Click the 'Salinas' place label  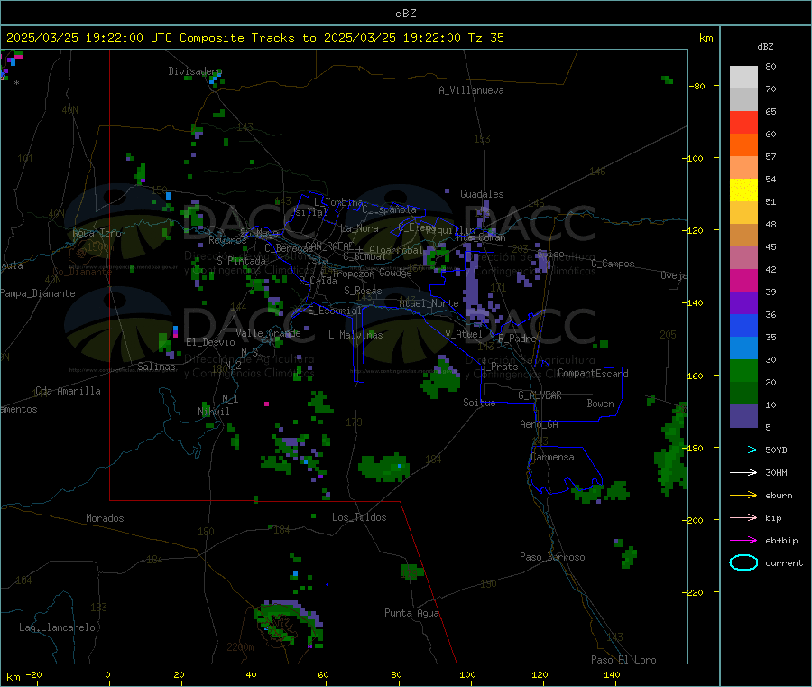(156, 367)
